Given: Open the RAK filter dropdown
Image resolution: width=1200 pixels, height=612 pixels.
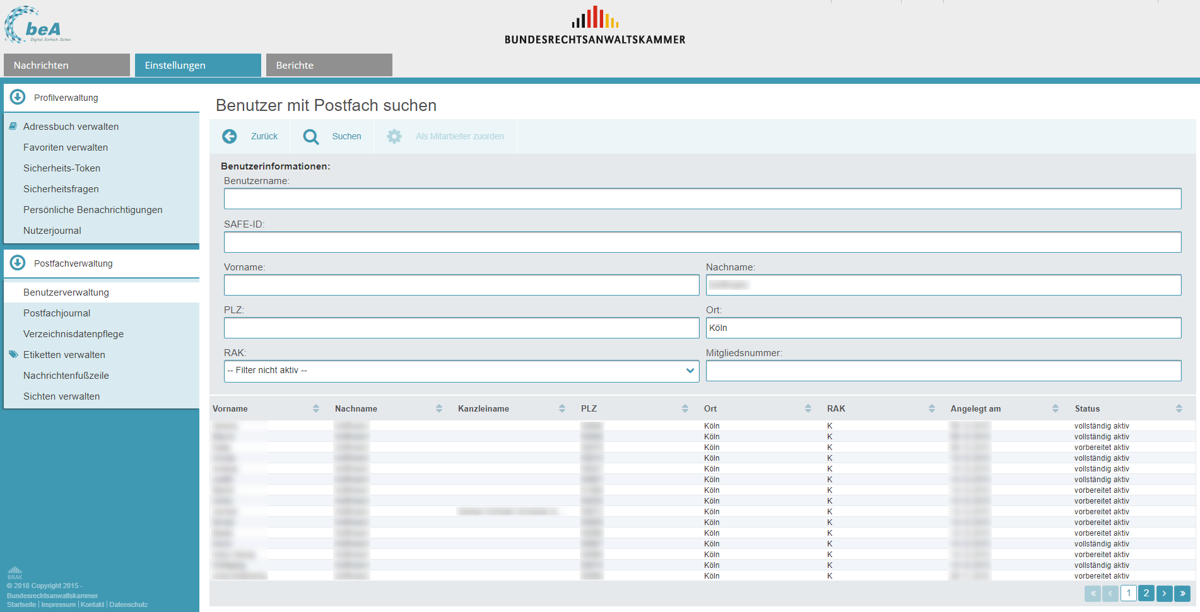Looking at the screenshot, I should (461, 371).
